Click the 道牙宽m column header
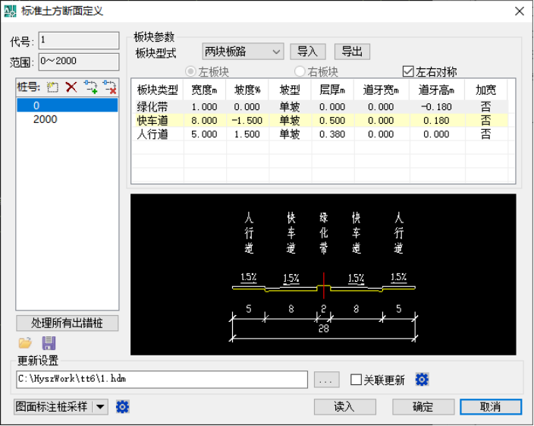534x426 pixels. coord(381,90)
